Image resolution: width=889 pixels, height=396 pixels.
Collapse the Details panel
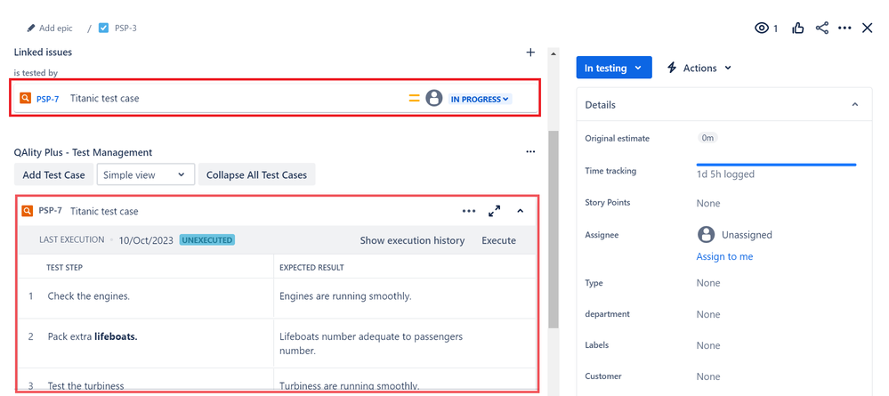tap(855, 105)
